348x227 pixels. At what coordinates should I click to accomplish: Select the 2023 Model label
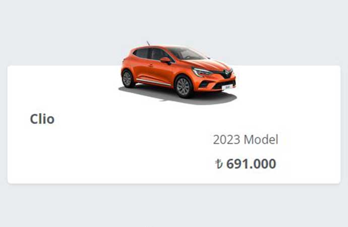click(x=246, y=140)
